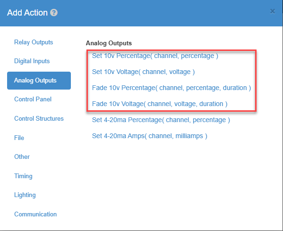Open the Control Structures category

click(39, 118)
